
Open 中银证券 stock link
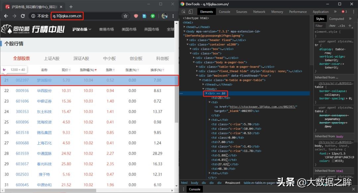[x=44, y=101]
